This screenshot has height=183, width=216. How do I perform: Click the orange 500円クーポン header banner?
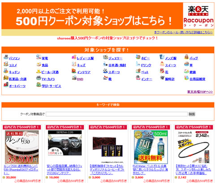pos(92,16)
